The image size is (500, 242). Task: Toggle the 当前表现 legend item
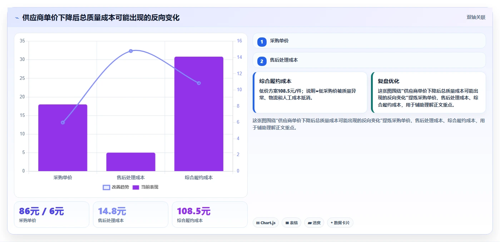pyautogui.click(x=145, y=187)
